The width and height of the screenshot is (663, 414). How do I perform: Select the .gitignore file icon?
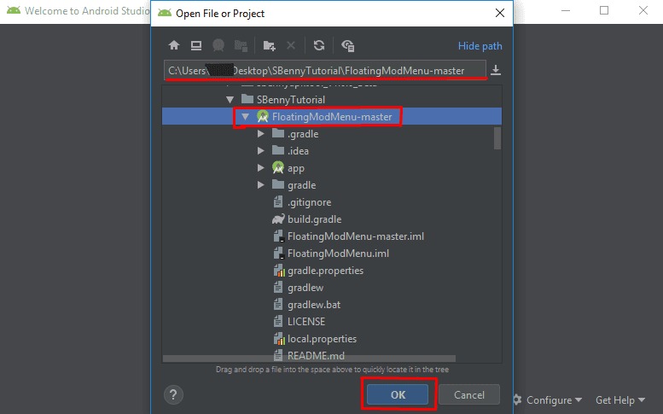coord(278,202)
